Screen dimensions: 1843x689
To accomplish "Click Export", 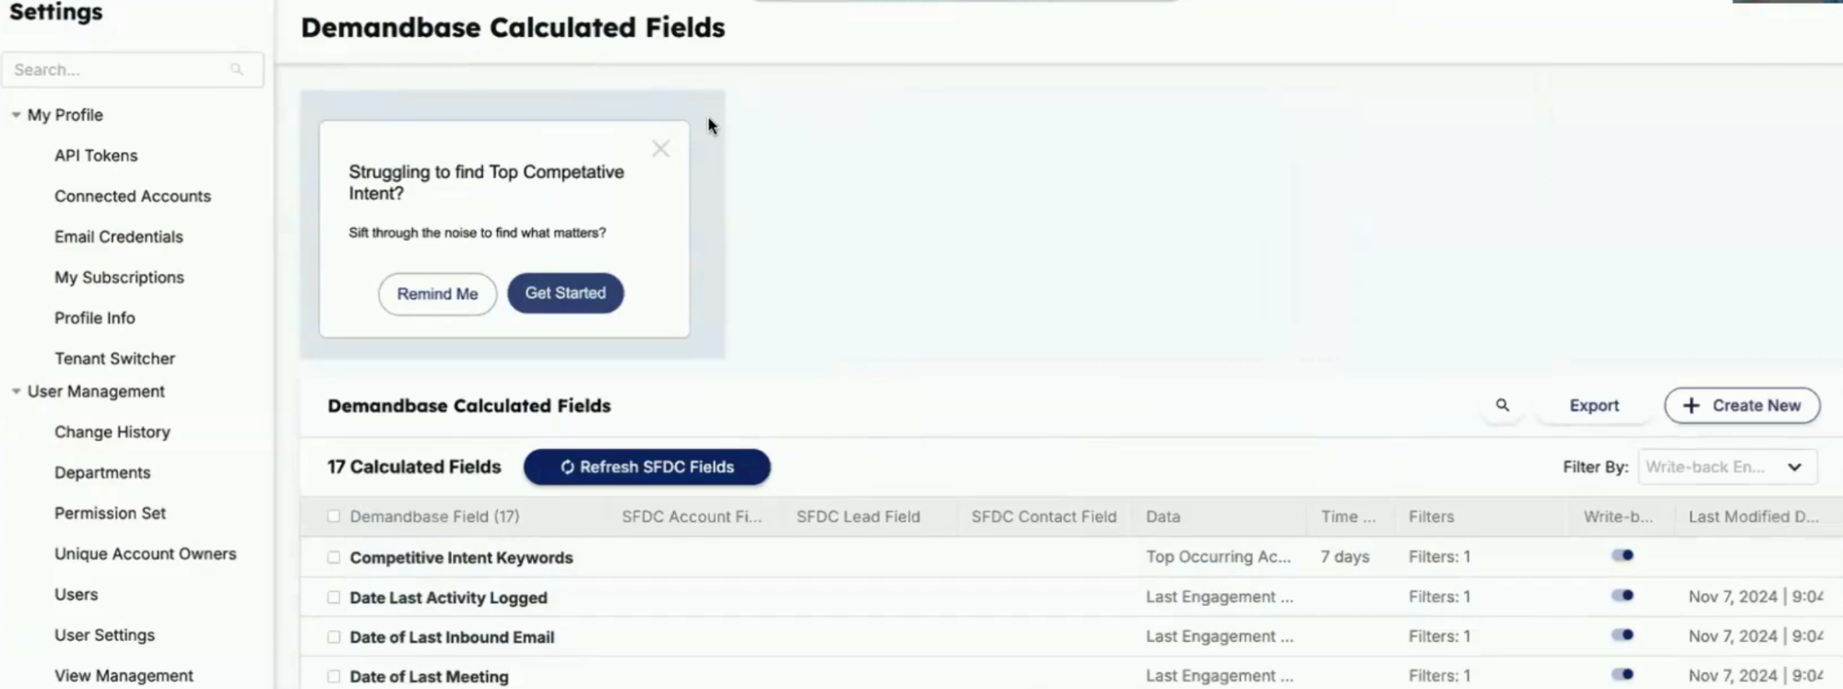I will tap(1594, 405).
